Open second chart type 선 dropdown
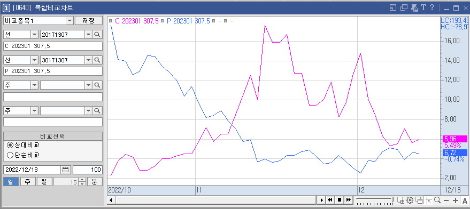The height and width of the screenshot is (209, 470). [x=34, y=60]
